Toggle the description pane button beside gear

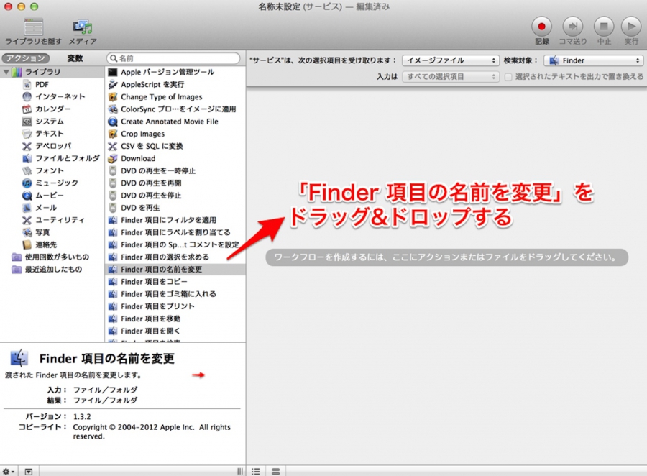(x=29, y=471)
